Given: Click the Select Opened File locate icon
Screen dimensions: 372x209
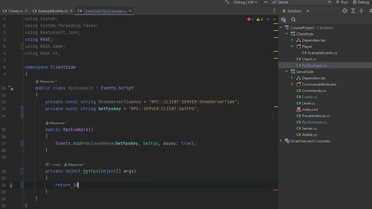Looking at the screenshot, I should click(x=345, y=11).
